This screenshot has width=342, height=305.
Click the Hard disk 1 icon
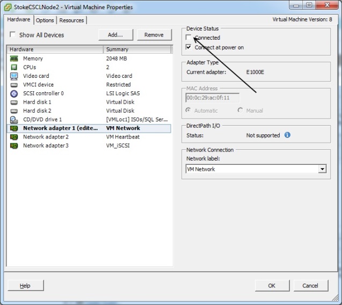[14, 103]
